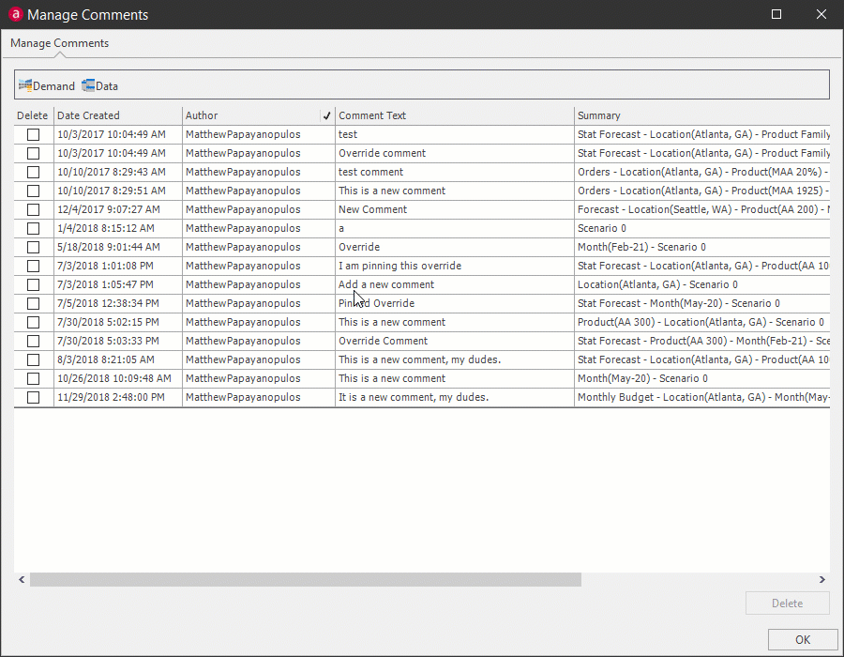The image size is (844, 657).
Task: Click the Summary column header
Action: 701,115
